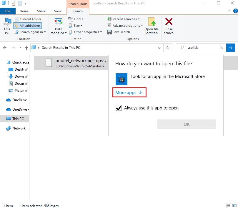Click the This PC ribbon icon
Viewport: 238px width, 208px height.
pos(7,26)
